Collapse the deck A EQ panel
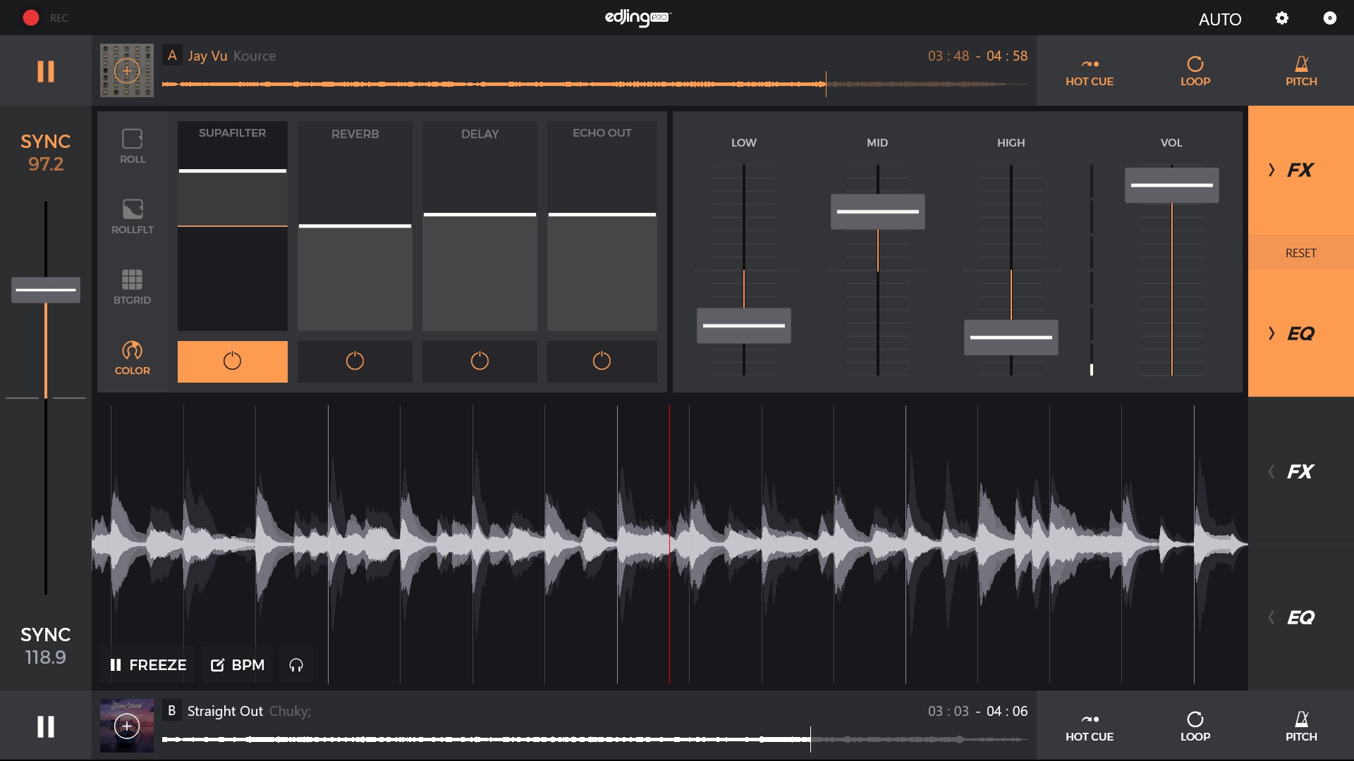This screenshot has width=1354, height=761. pos(1300,333)
